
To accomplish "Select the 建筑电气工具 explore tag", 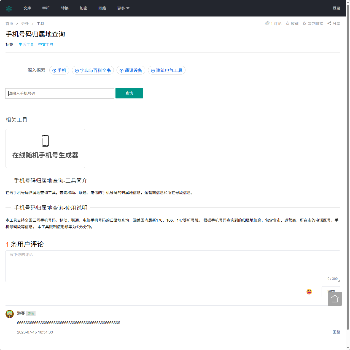I will click(167, 70).
